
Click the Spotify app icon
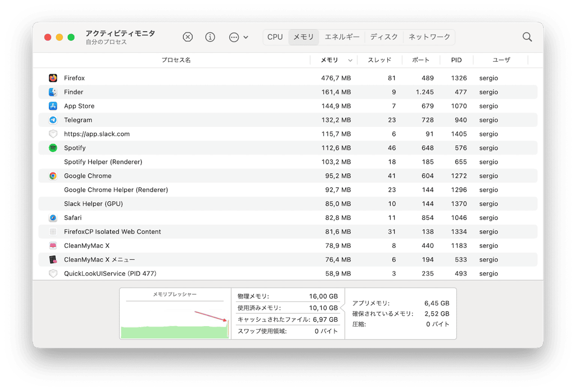(53, 148)
